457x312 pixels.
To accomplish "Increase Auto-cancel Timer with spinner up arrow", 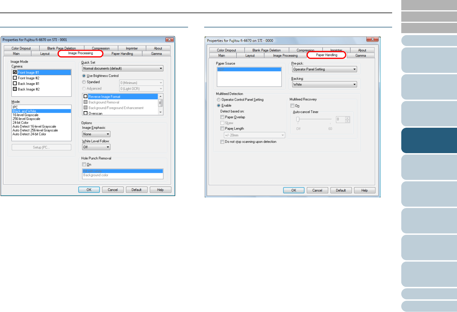I will click(348, 118).
